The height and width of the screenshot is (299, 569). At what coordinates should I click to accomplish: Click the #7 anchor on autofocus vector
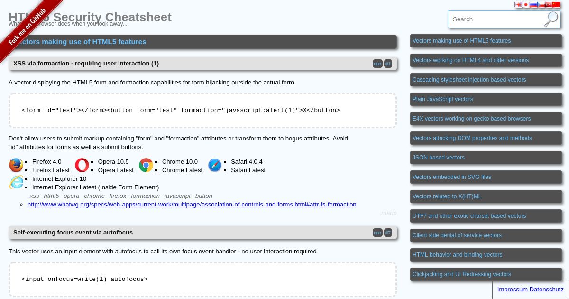tap(388, 233)
